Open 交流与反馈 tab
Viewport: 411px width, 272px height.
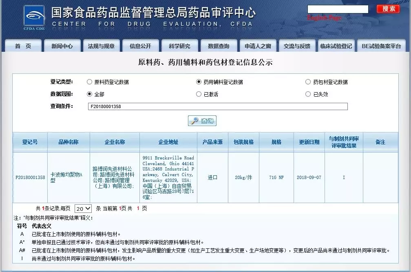point(297,46)
